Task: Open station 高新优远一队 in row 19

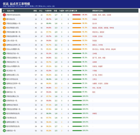Action: click(x=11, y=92)
